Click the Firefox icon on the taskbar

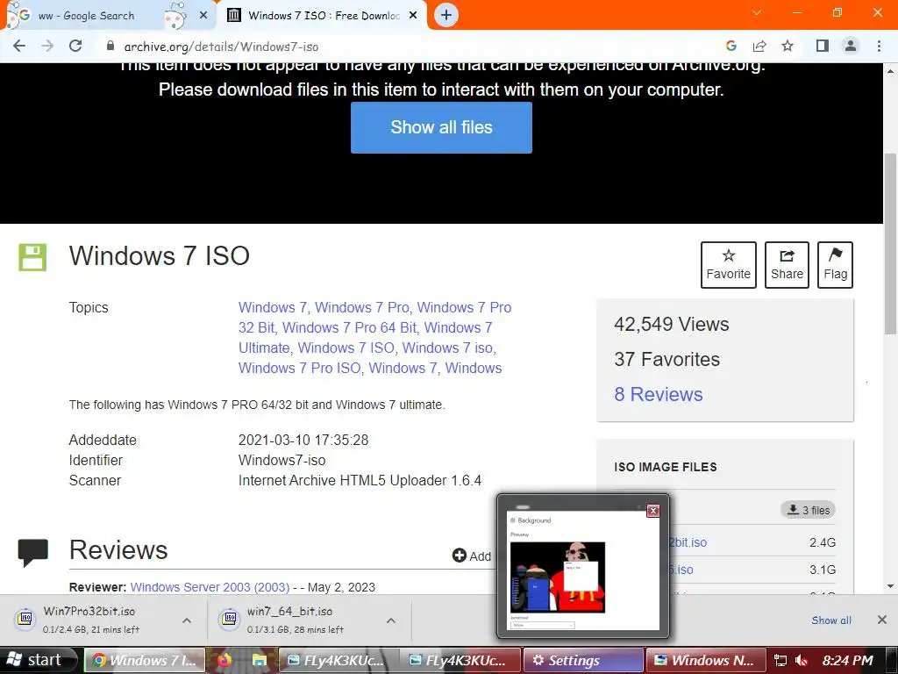[224, 660]
